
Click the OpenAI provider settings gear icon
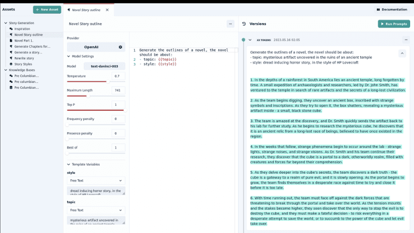[x=121, y=47]
